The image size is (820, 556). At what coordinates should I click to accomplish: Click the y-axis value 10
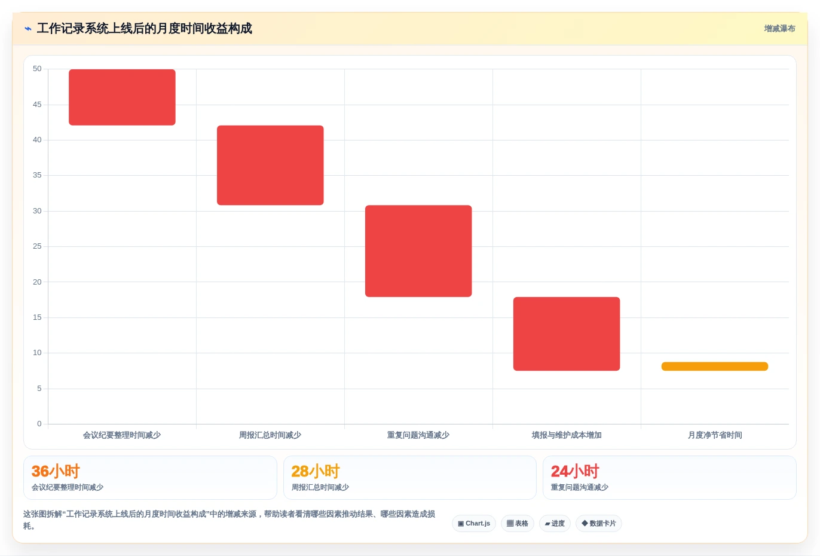(x=37, y=353)
